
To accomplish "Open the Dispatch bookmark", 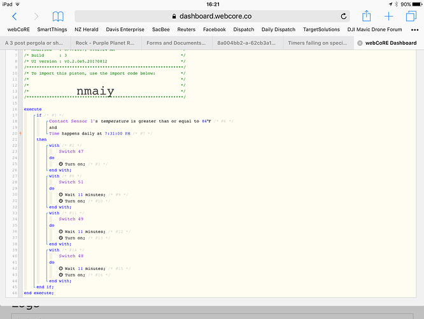I will point(244,29).
